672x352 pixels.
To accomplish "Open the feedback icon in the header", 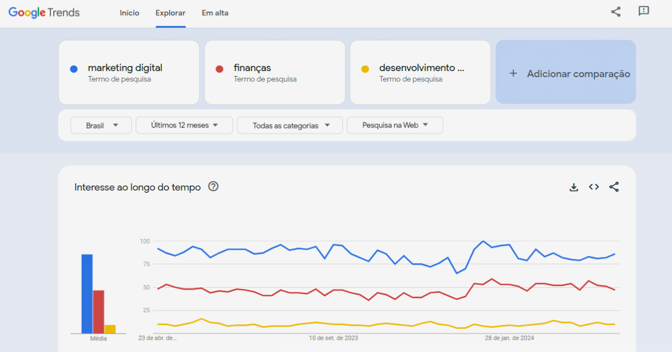I will (x=643, y=11).
